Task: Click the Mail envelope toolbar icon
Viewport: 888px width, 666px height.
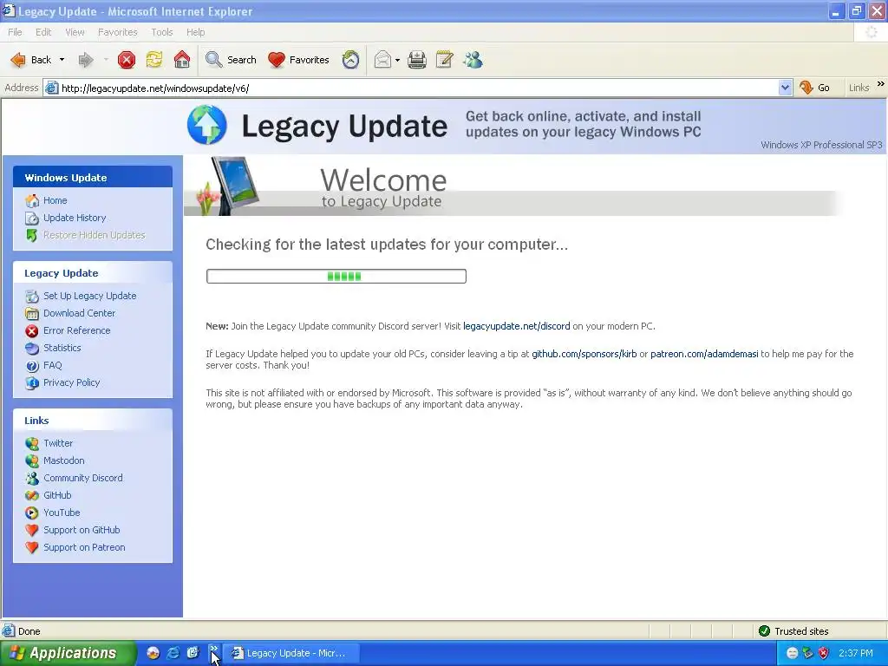Action: pos(382,60)
